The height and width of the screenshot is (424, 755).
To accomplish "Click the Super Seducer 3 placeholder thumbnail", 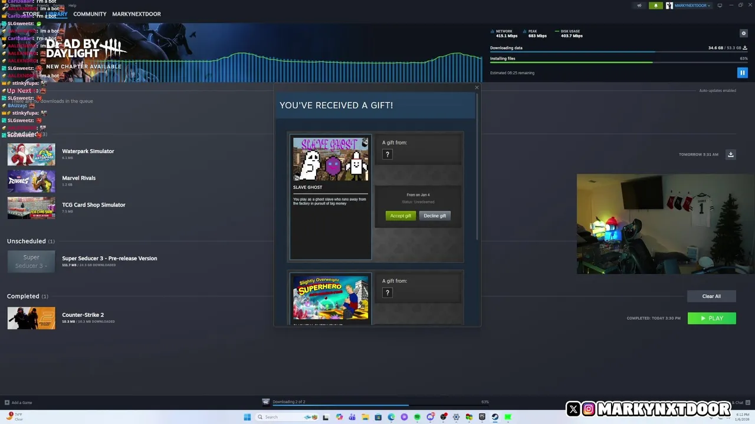I will (x=31, y=261).
